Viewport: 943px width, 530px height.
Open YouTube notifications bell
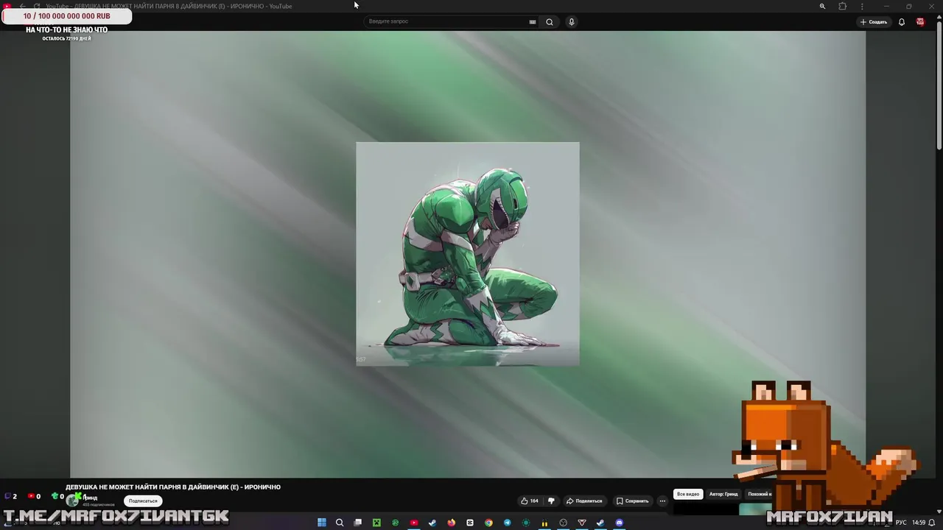point(901,22)
